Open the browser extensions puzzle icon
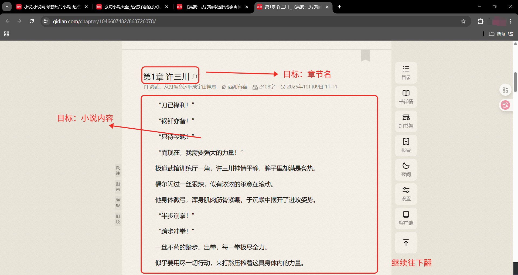 tap(480, 21)
